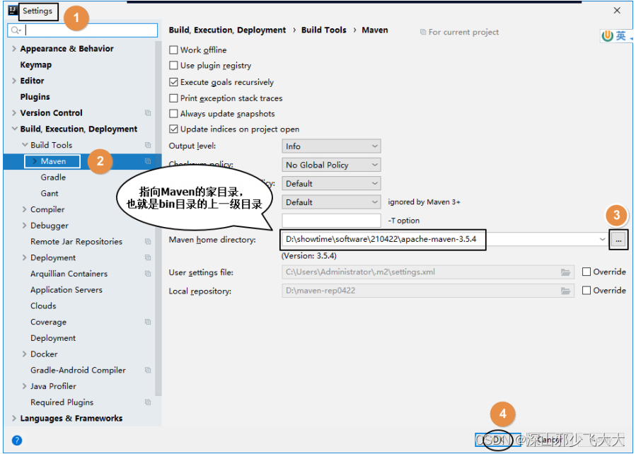Click the modified-settings icon beside Maven entry

pos(146,161)
